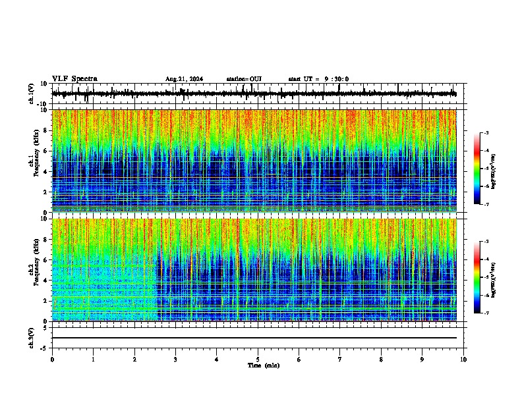This screenshot has width=522, height=403.
Task: Click time axis tick label "1"
Action: tap(93, 360)
